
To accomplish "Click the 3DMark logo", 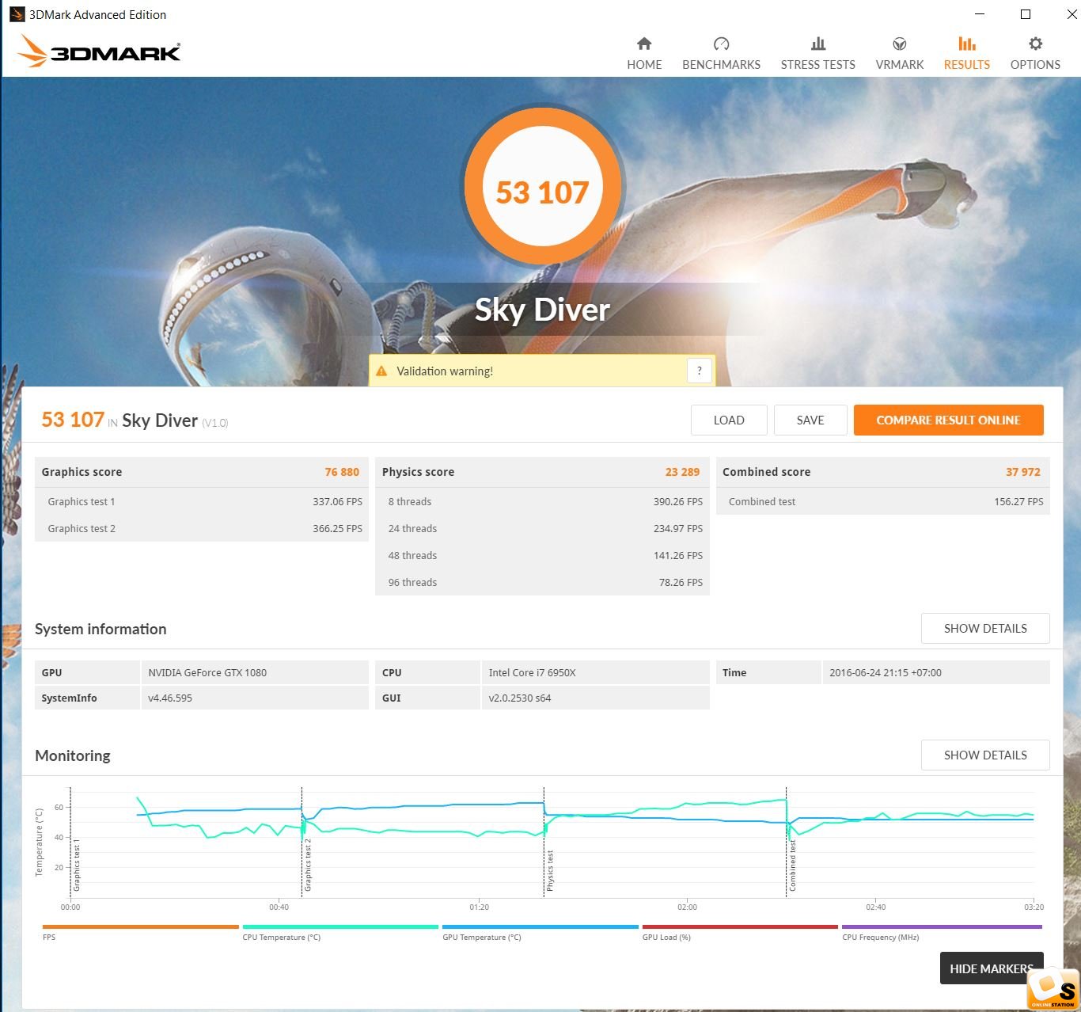I will (99, 51).
